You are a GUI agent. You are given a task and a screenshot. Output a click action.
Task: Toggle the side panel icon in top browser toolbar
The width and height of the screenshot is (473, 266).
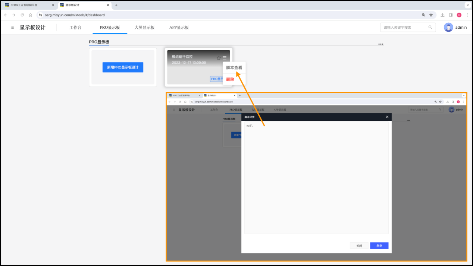[x=451, y=15]
